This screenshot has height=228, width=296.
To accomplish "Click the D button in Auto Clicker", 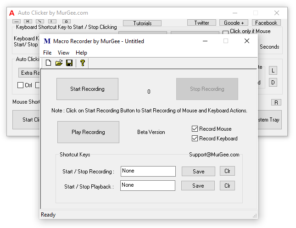I will (x=273, y=83).
